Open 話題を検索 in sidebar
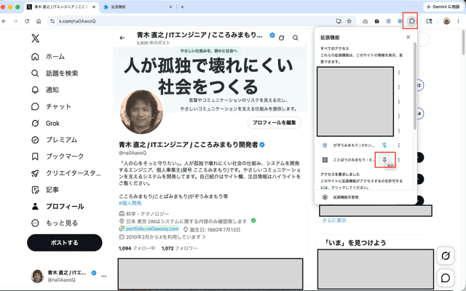 click(55, 73)
